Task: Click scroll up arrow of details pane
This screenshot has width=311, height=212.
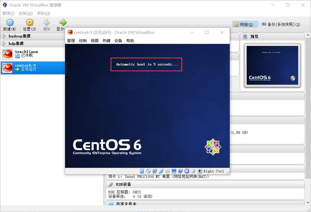Action: 308,35
